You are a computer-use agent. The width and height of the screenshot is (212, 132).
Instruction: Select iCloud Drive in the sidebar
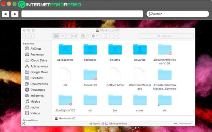[39, 60]
